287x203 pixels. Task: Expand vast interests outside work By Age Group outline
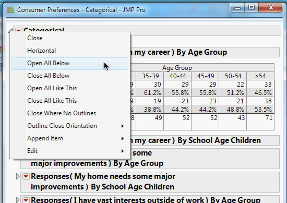(x=18, y=200)
